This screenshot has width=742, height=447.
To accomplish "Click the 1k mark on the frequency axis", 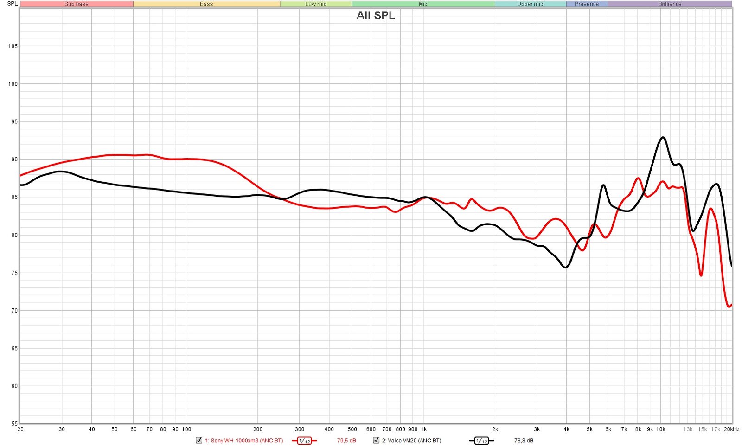I will pyautogui.click(x=423, y=429).
